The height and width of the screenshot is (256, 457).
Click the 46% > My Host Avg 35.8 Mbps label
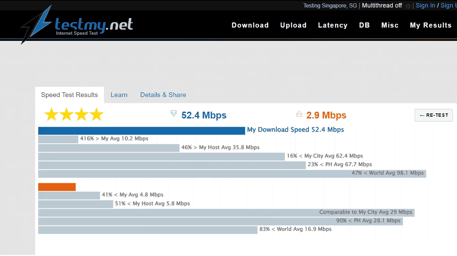coord(220,147)
